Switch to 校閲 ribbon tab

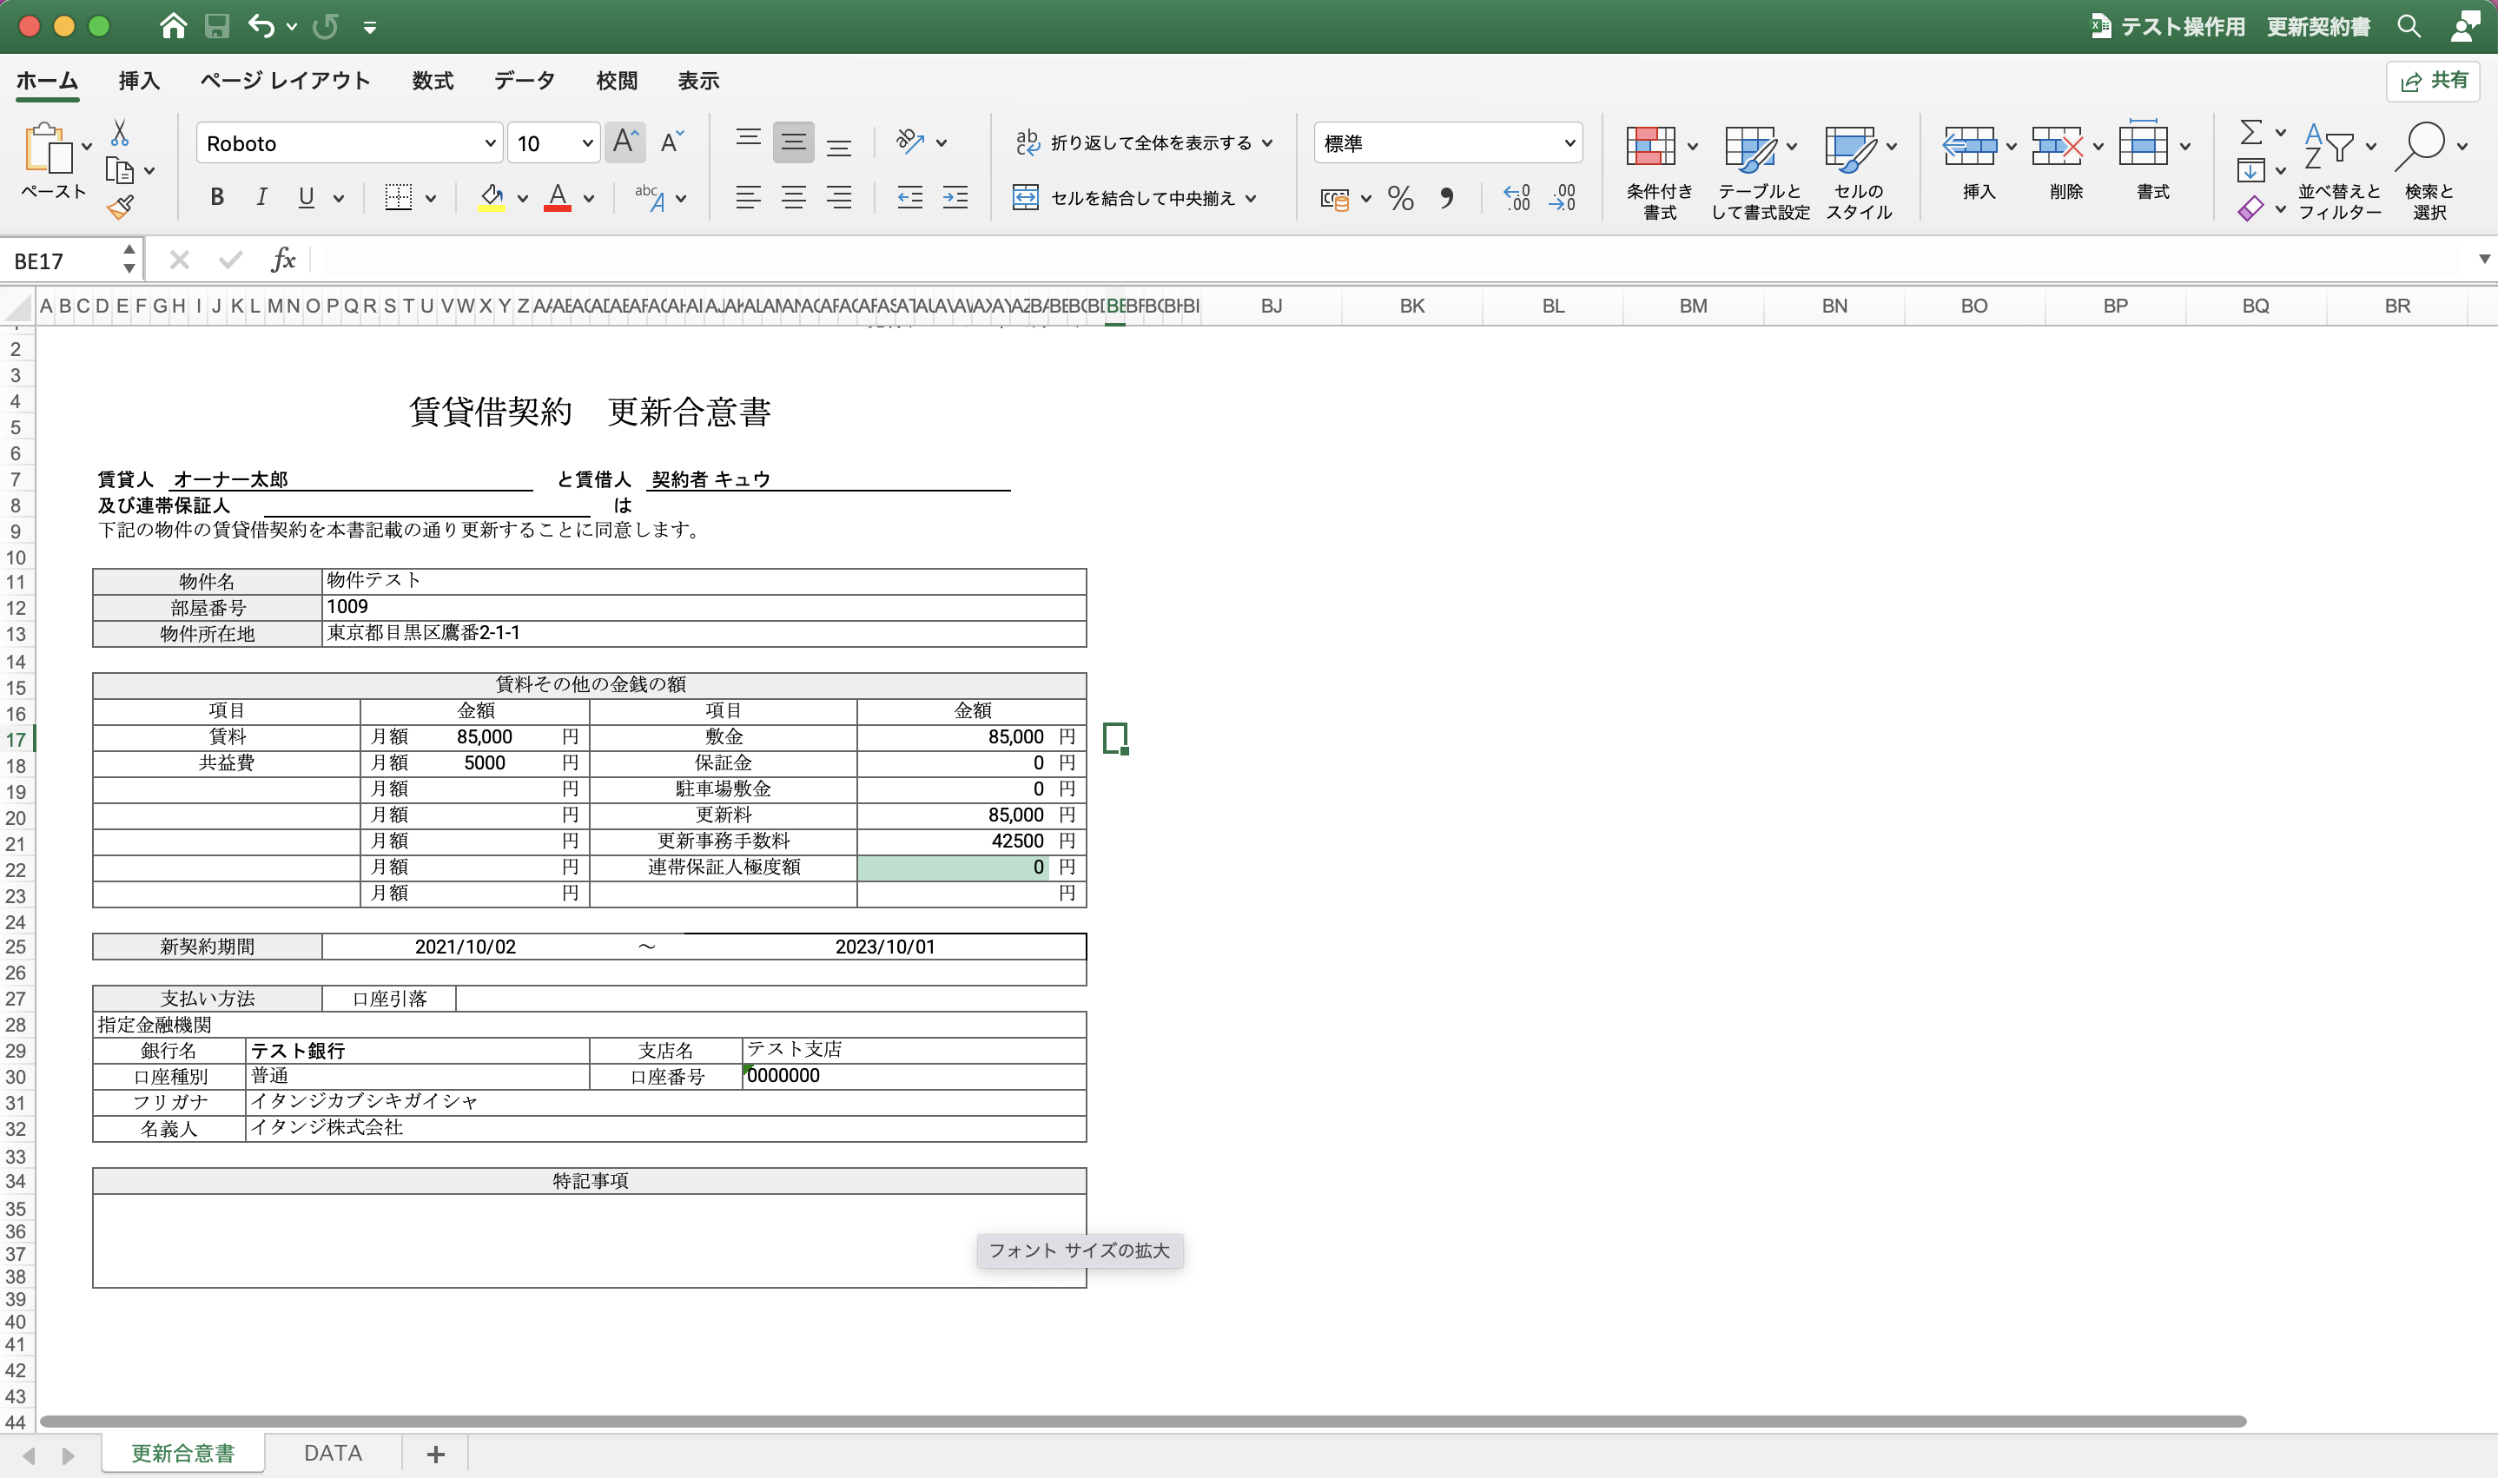tap(617, 81)
